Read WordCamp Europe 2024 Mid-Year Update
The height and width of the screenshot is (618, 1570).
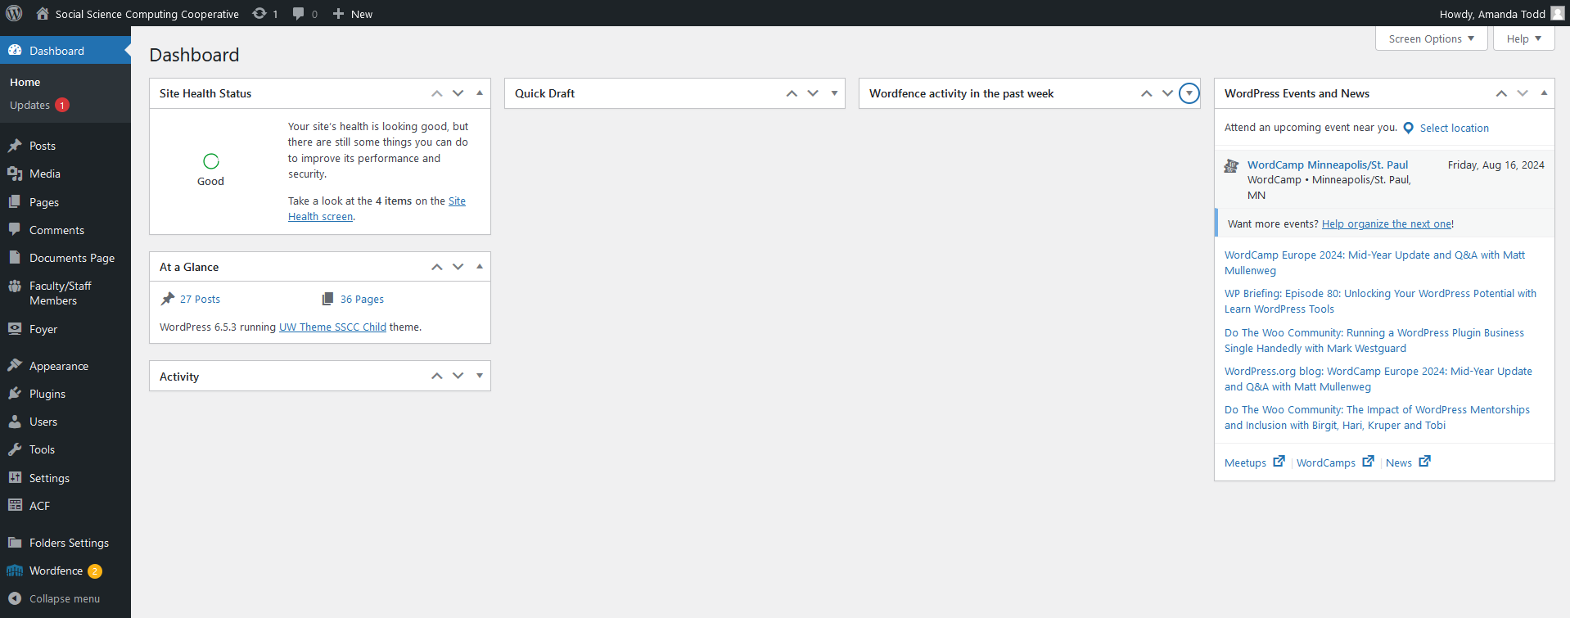(x=1374, y=263)
